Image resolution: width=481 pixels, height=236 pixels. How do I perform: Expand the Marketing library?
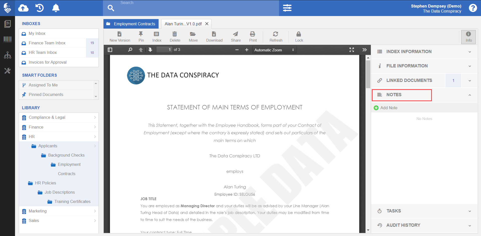point(59,211)
